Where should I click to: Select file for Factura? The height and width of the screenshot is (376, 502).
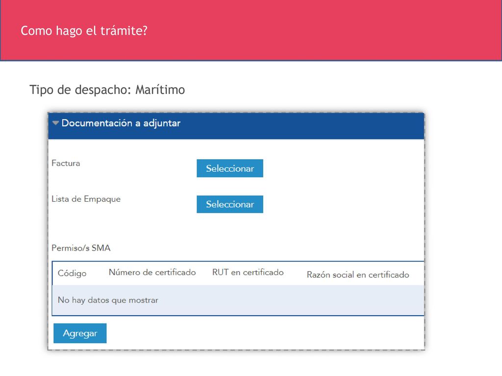coord(230,168)
